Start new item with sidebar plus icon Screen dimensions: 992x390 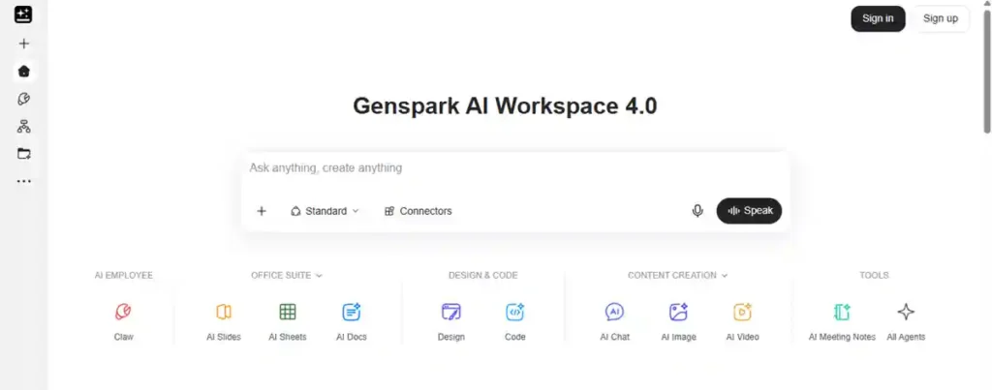click(24, 44)
